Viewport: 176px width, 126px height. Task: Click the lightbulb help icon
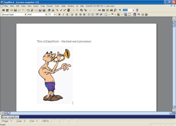137,10
